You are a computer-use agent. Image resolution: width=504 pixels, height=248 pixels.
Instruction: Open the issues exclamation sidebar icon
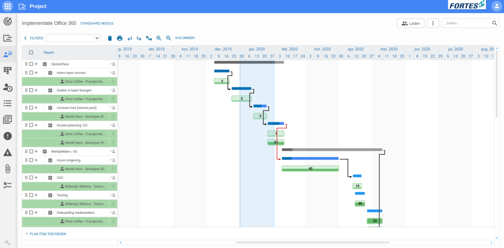pyautogui.click(x=8, y=136)
